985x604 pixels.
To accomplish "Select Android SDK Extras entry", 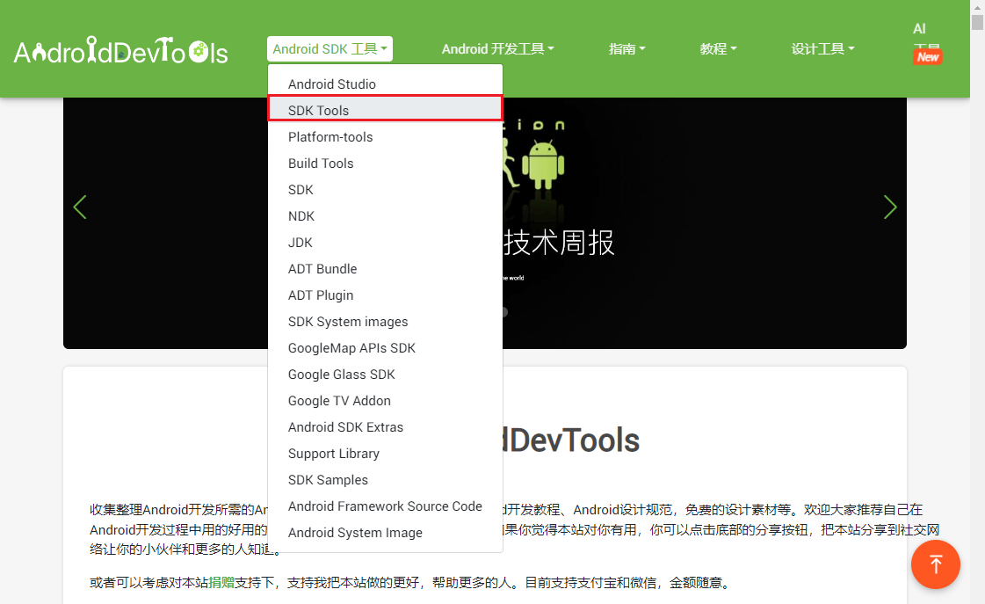I will pos(385,427).
